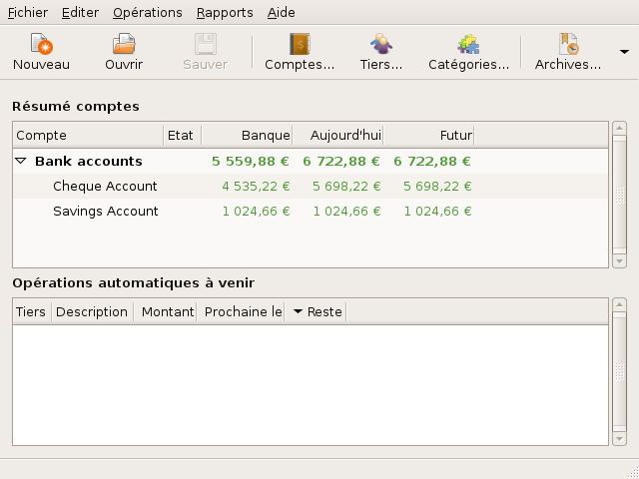
Task: Open the Rapports menu
Action: 225,13
